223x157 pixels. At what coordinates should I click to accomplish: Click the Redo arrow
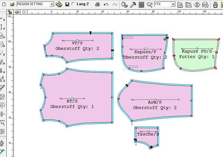click(114, 4)
